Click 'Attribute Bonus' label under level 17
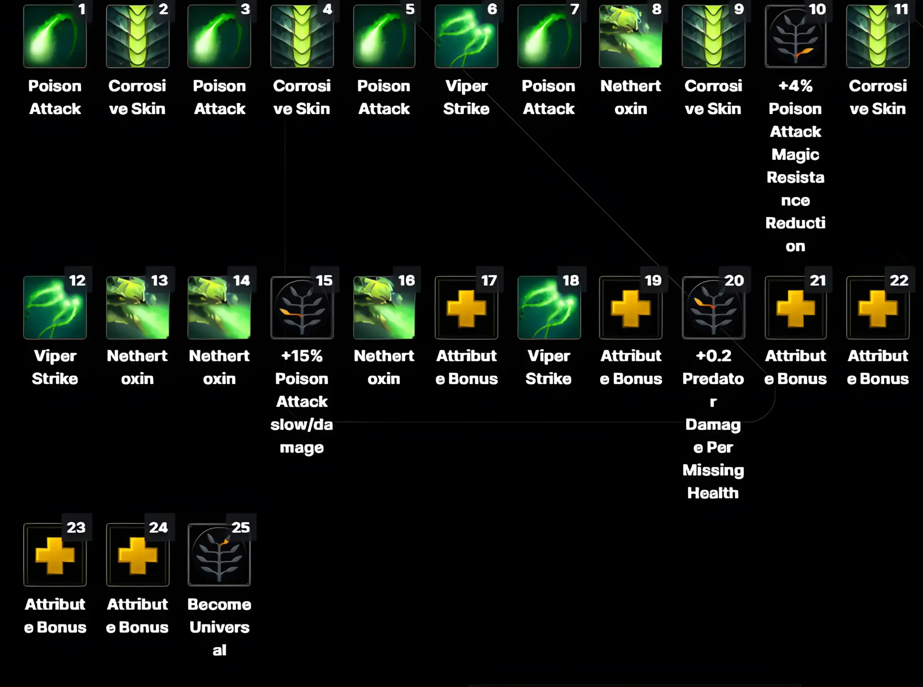 (466, 367)
